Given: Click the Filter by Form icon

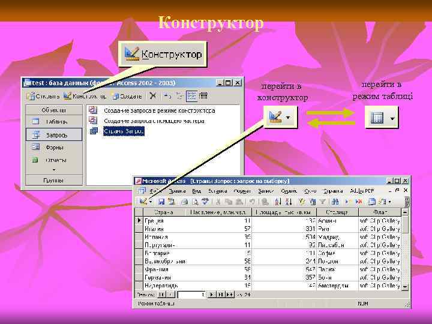Looking at the screenshot, I should point(313,202).
